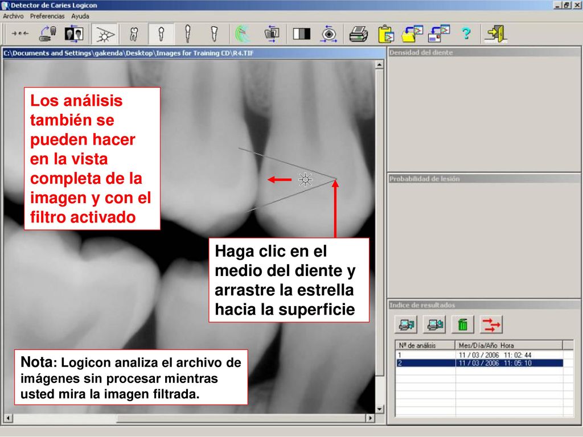This screenshot has height=437, width=583.
Task: Print using the printer toolbar icon
Action: tap(359, 34)
